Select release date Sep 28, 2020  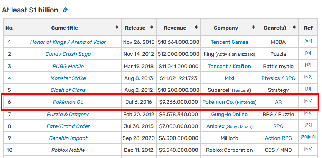click(139, 138)
